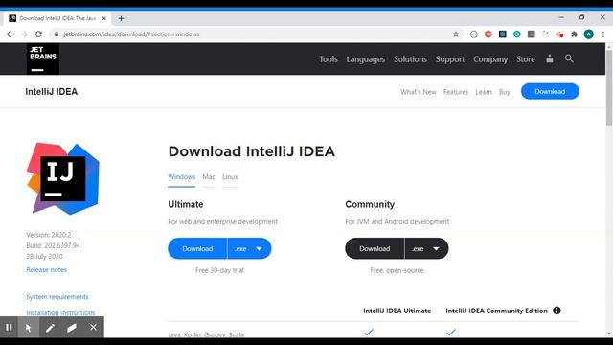This screenshot has height=345, width=613.
Task: Click the page vertical scrollbar thumb
Action: 609,87
